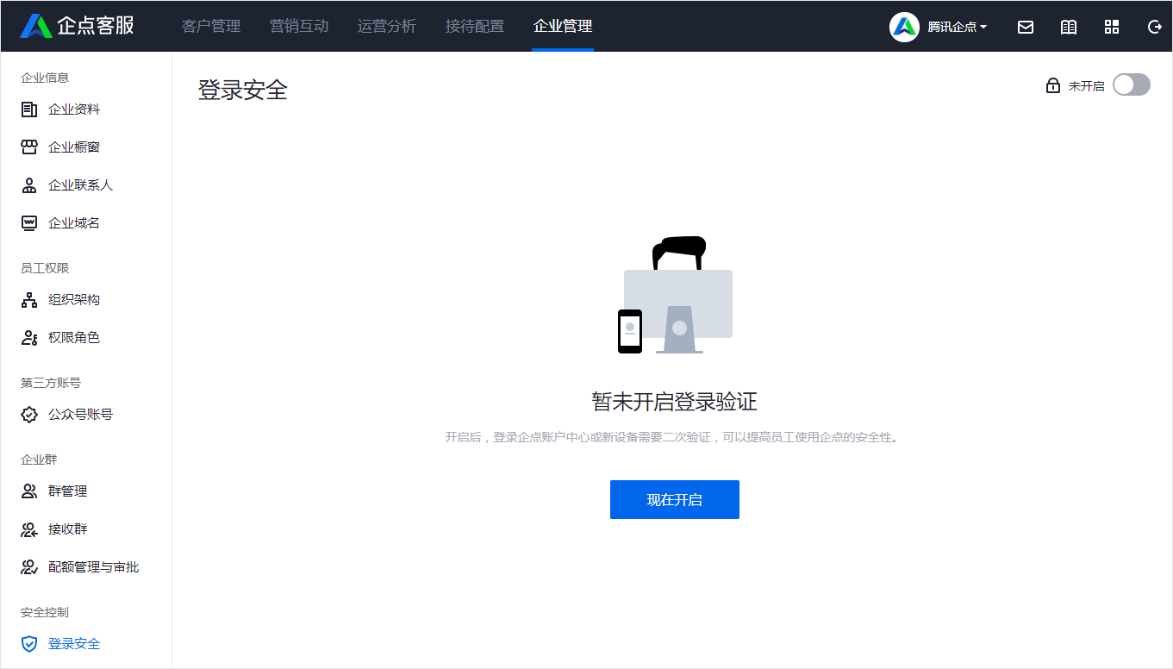Click the 公众号账号 badge icon
Viewport: 1173px width, 669px height.
pyautogui.click(x=29, y=415)
